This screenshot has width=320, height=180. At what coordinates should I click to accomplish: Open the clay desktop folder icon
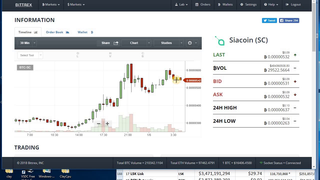pyautogui.click(x=9, y=174)
